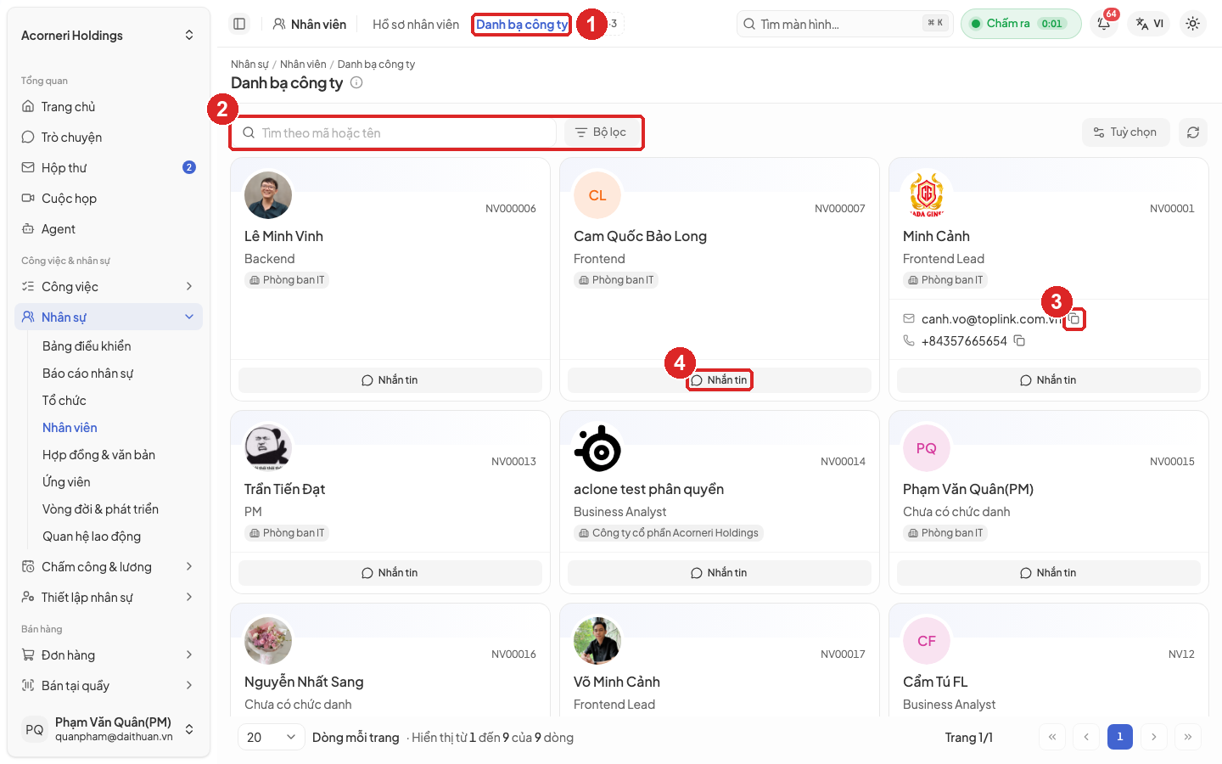The height and width of the screenshot is (764, 1222).
Task: Open the rows per page dropdown
Action: click(x=271, y=737)
